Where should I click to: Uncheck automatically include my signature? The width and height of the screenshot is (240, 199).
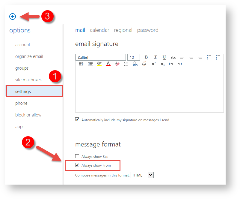[x=77, y=120]
